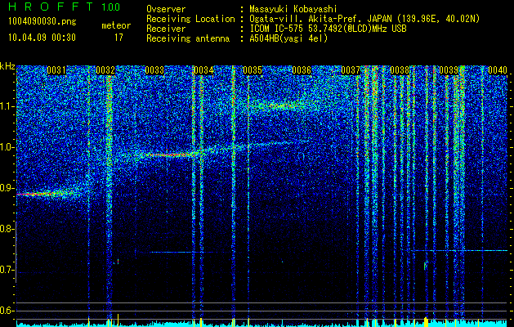This screenshot has width=514, height=327.
Task: Click time marker 0034
Action: click(203, 70)
